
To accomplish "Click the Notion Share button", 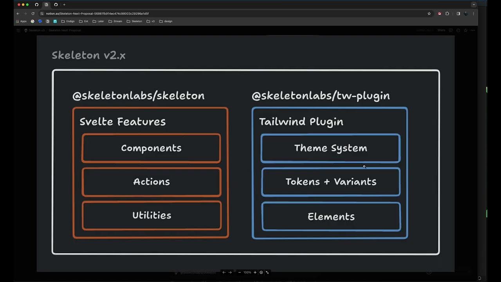I will click(442, 30).
